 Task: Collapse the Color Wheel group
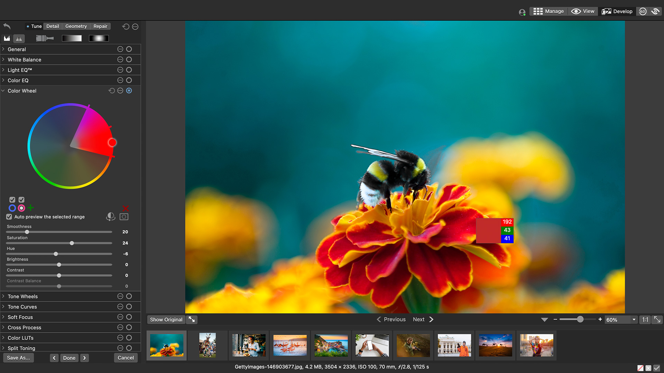coord(3,90)
